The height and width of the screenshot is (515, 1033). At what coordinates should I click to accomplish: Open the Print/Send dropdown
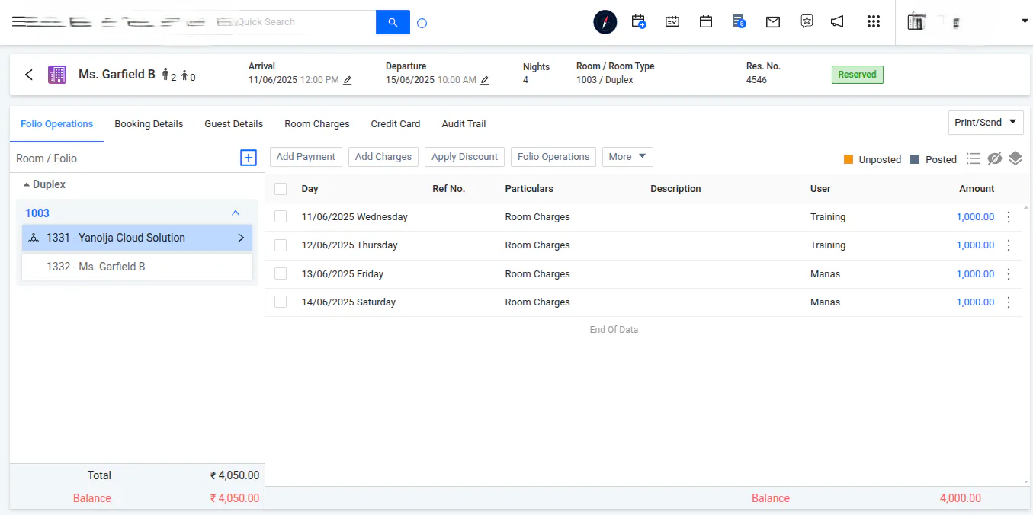(986, 123)
